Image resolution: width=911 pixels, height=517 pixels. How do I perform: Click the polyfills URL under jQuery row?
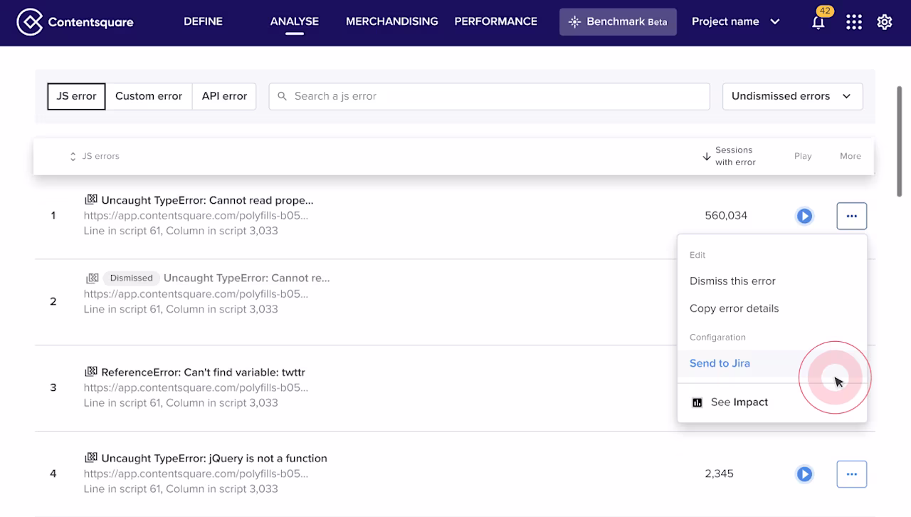[x=196, y=474]
